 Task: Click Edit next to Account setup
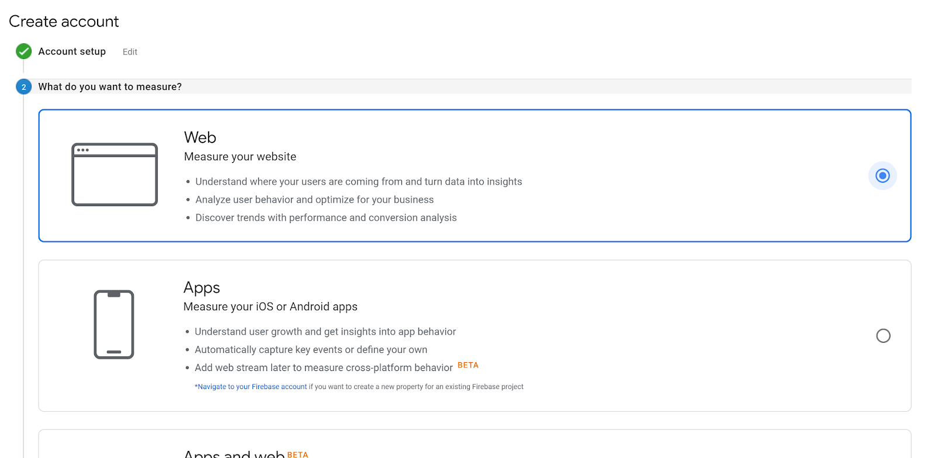(130, 52)
